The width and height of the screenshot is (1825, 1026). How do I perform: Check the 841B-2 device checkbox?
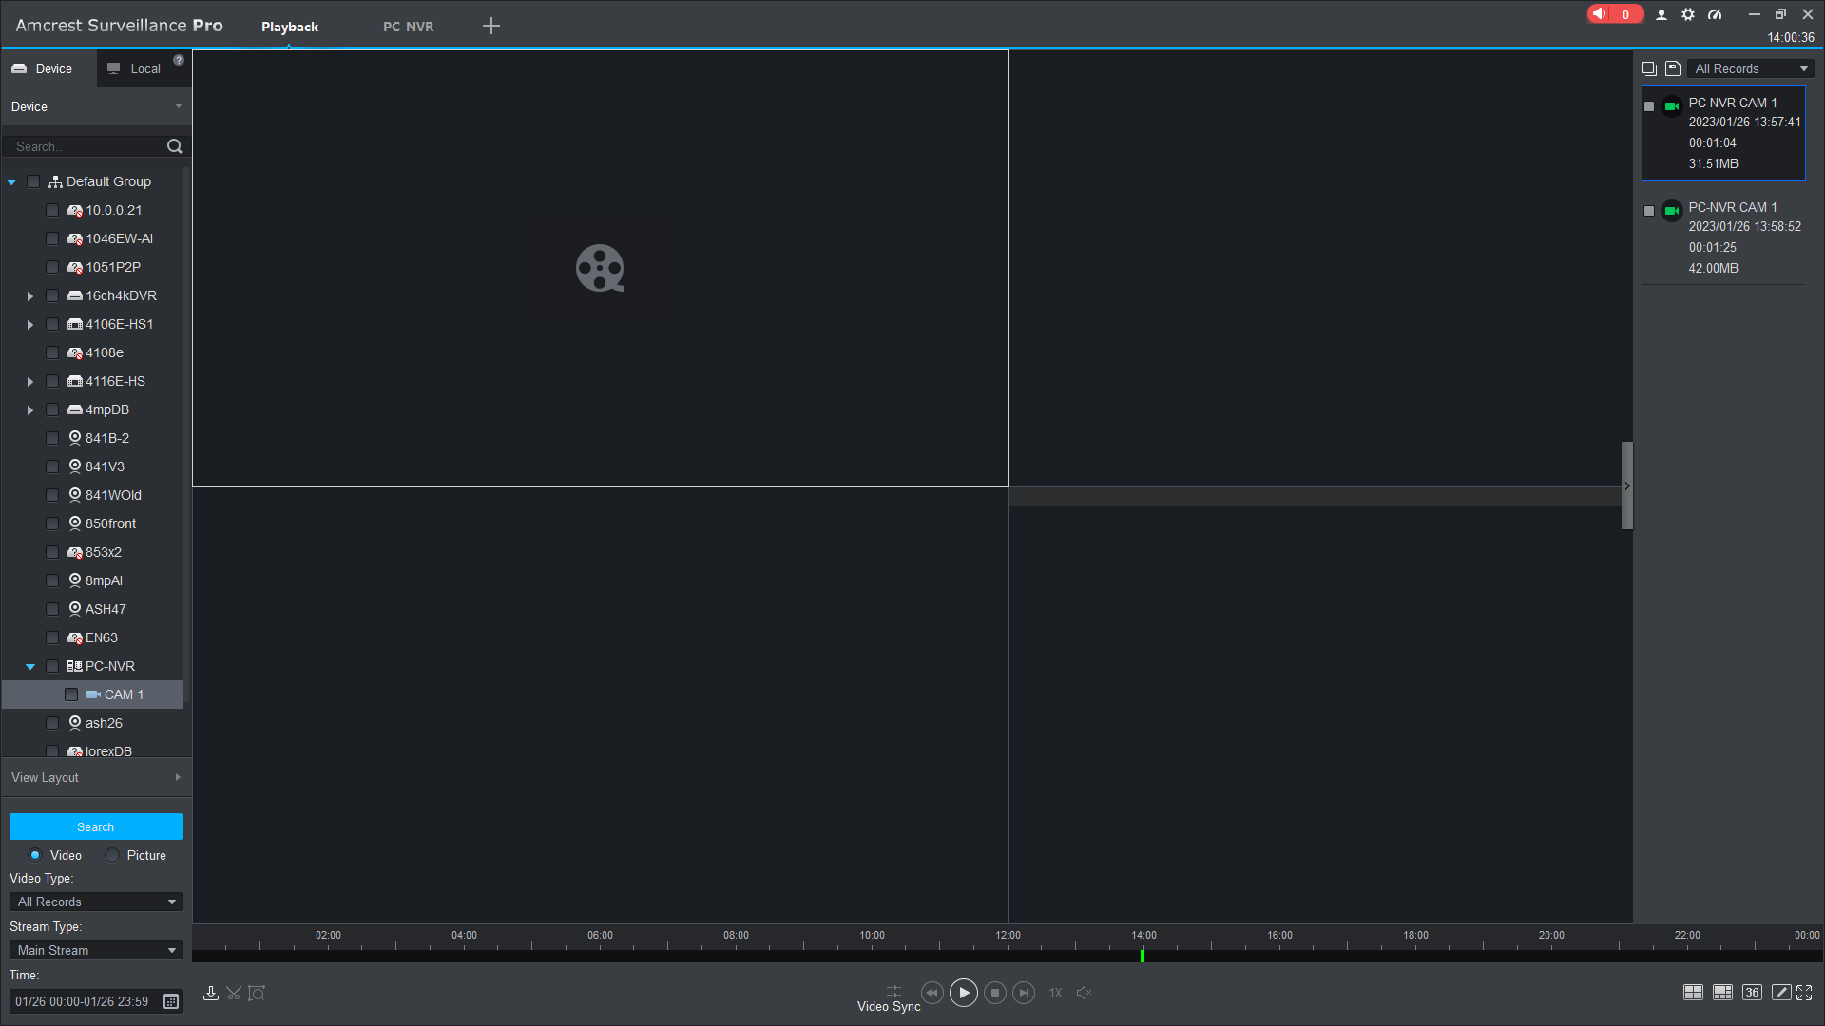point(52,438)
